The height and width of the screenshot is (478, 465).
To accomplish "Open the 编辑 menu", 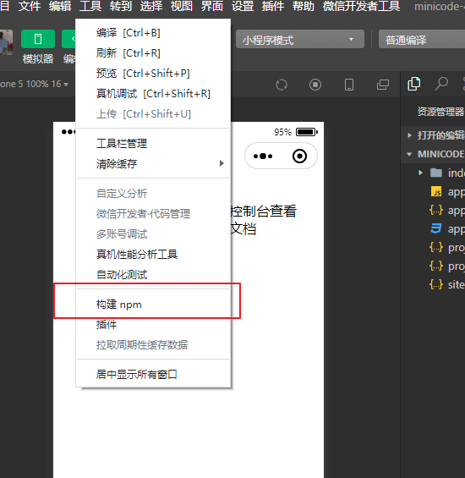I will 60,6.
